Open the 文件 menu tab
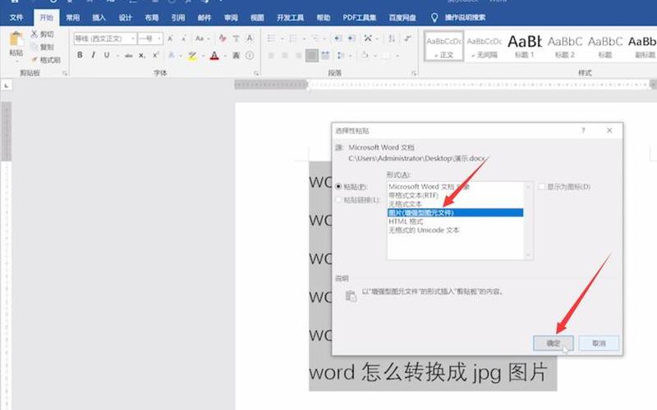The height and width of the screenshot is (410, 657). [16, 17]
